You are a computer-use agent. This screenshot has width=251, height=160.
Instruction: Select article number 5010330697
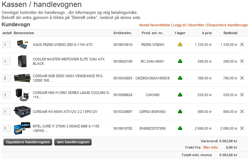[x=123, y=112]
